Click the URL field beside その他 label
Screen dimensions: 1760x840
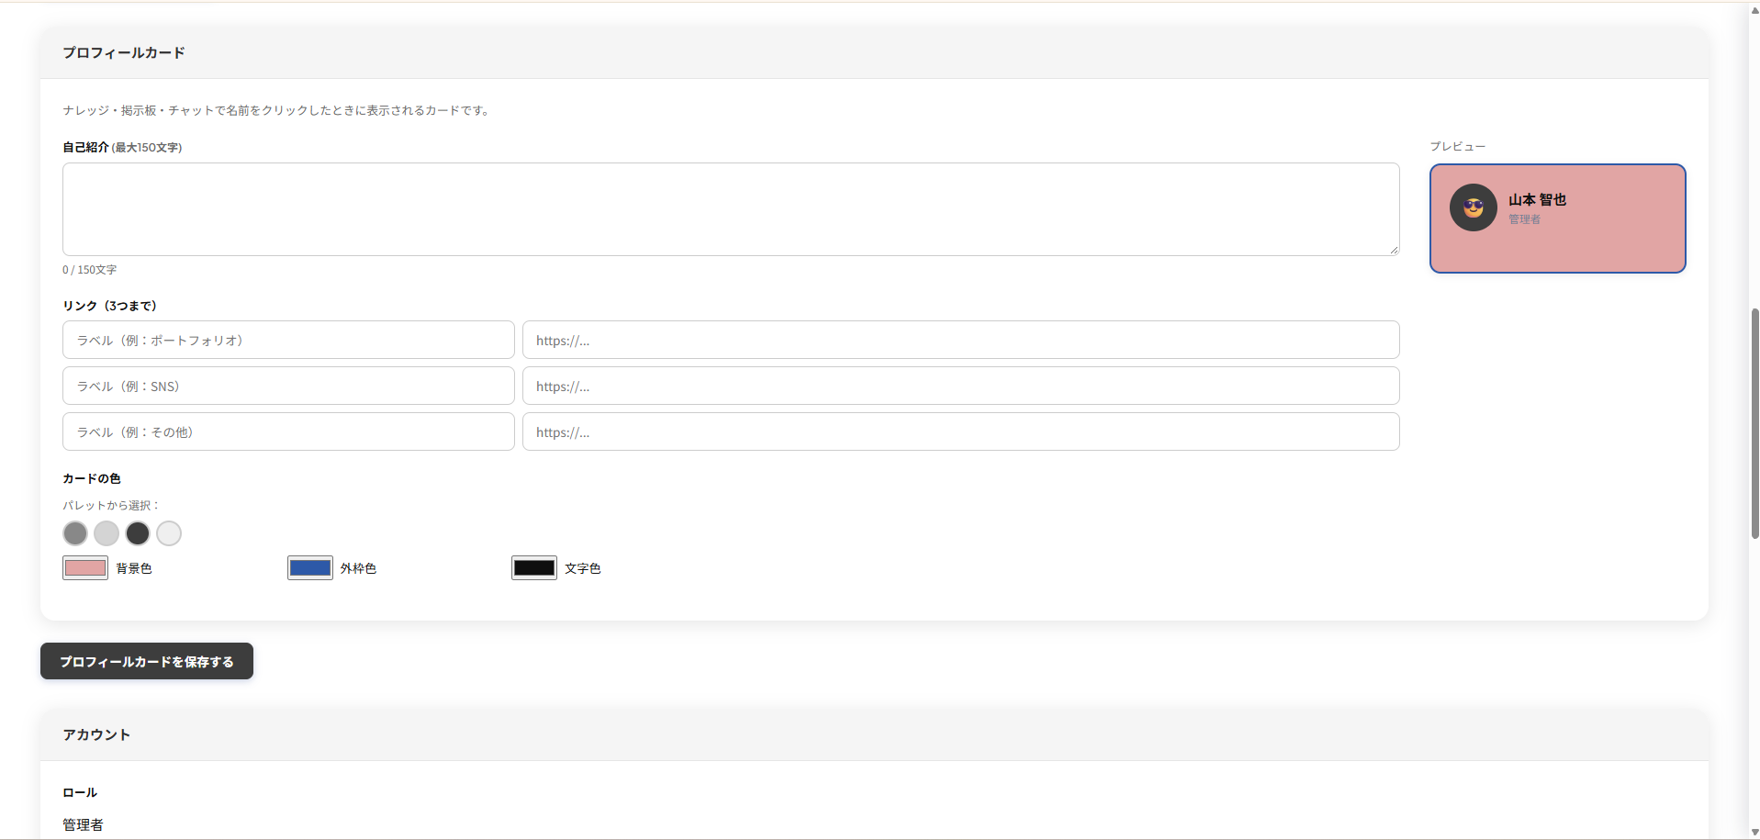(961, 431)
